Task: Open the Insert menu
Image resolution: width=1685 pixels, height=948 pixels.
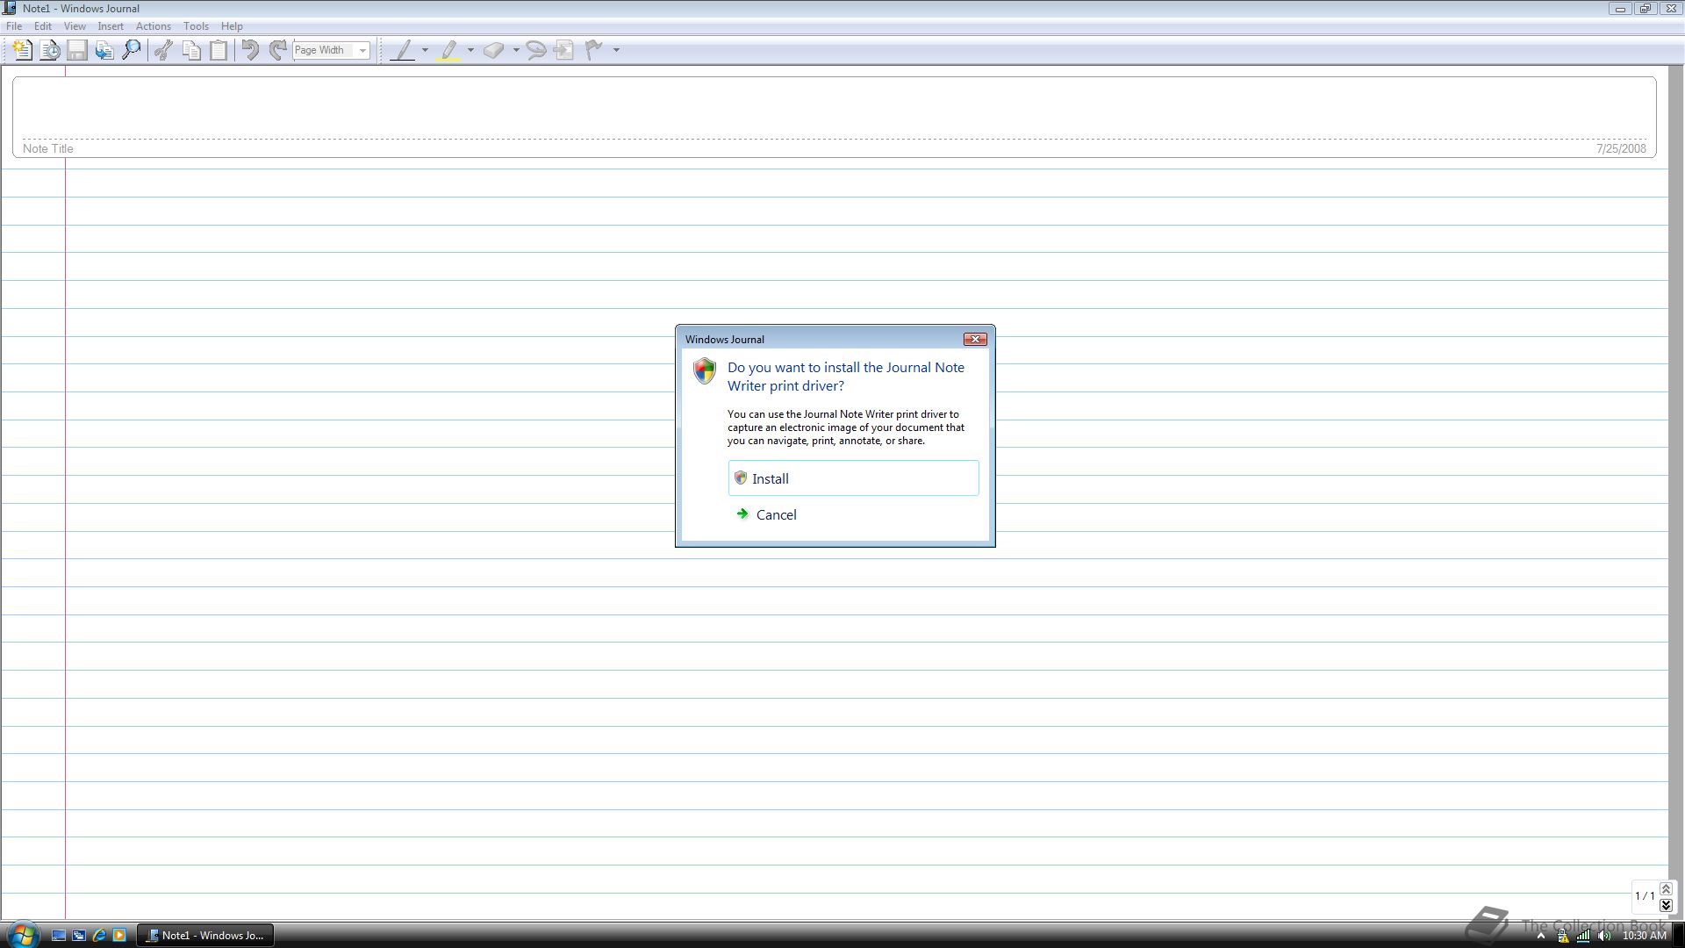Action: click(x=111, y=26)
